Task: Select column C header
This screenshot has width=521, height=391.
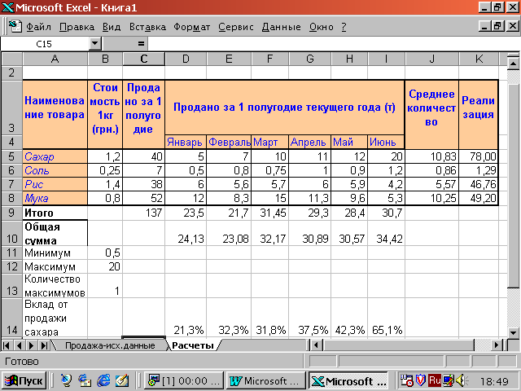Action: click(144, 59)
